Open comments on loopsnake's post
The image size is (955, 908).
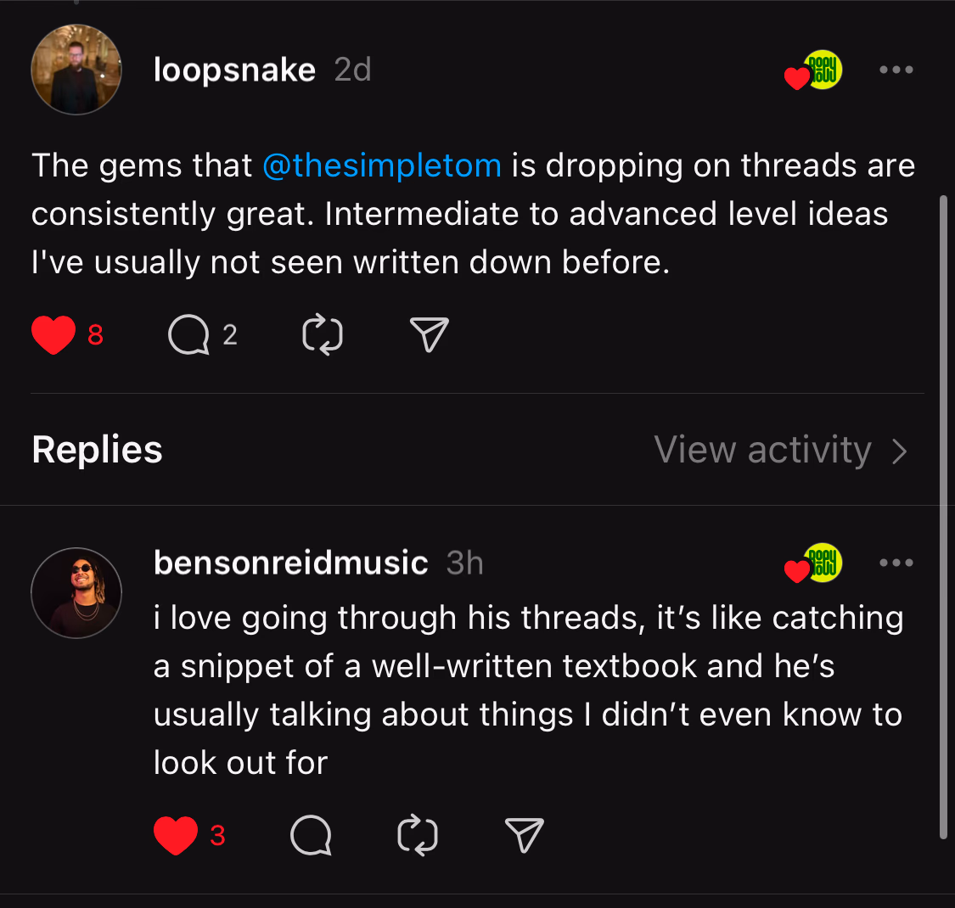(188, 335)
